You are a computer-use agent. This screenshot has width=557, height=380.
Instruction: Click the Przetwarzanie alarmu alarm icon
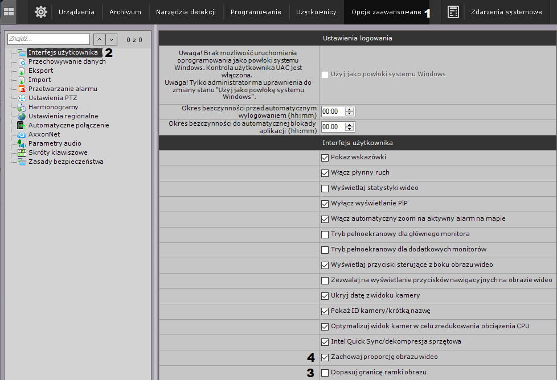point(22,89)
